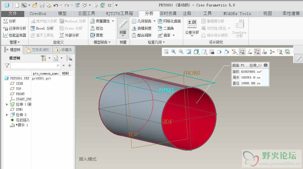Viewport: 303px width, 169px height.
Task: Click 曲率 curvature analysis
Action: click(x=164, y=35)
